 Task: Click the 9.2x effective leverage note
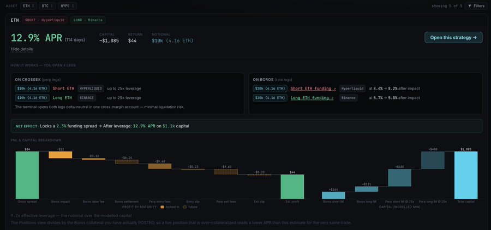(x=71, y=216)
